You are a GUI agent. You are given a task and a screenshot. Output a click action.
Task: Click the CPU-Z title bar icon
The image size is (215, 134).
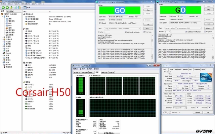[163, 66]
